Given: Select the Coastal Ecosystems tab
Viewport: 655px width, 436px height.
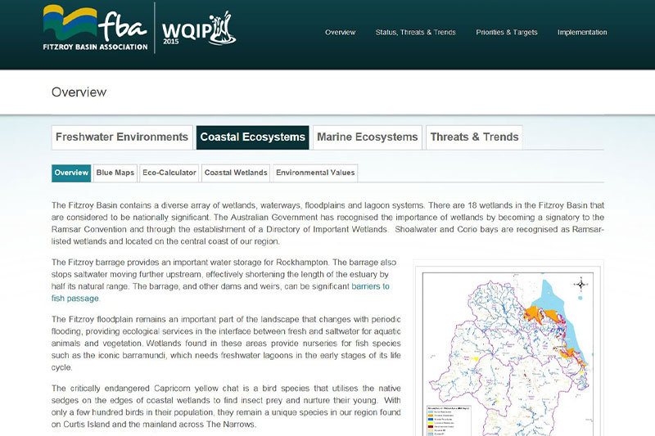Looking at the screenshot, I should pos(252,137).
